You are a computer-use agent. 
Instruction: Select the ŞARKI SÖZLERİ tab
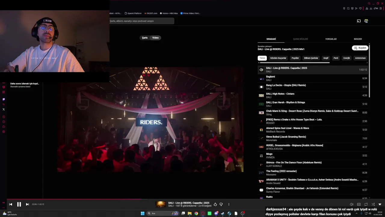[300, 39]
